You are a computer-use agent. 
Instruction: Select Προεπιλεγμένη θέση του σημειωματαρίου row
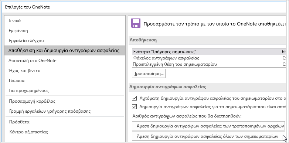point(209,64)
